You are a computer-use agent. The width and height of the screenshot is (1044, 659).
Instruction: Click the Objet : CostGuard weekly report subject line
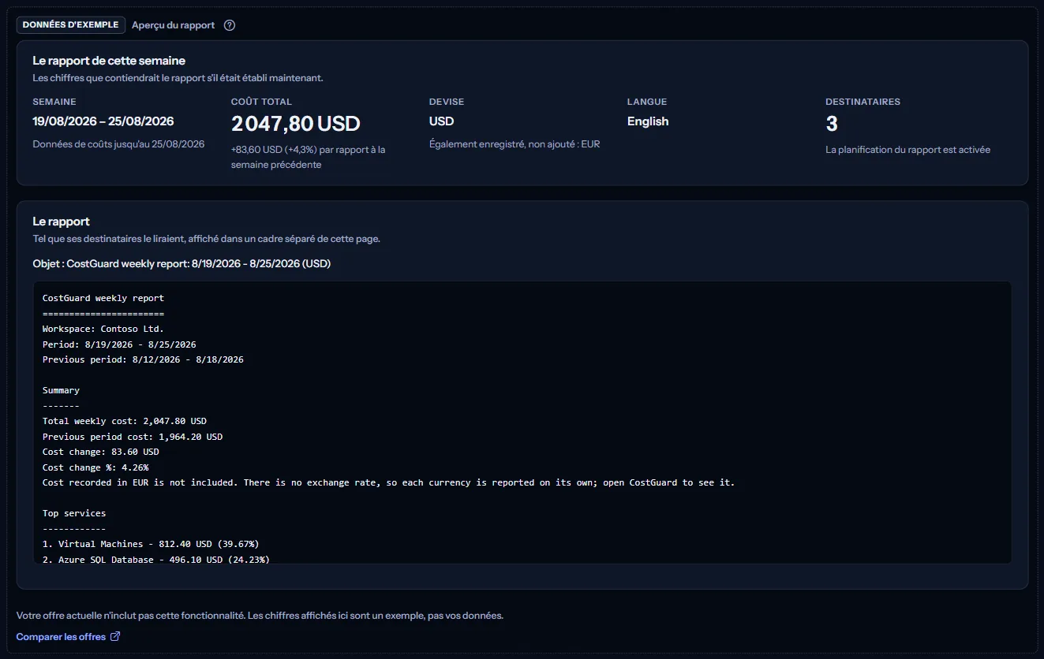point(181,264)
